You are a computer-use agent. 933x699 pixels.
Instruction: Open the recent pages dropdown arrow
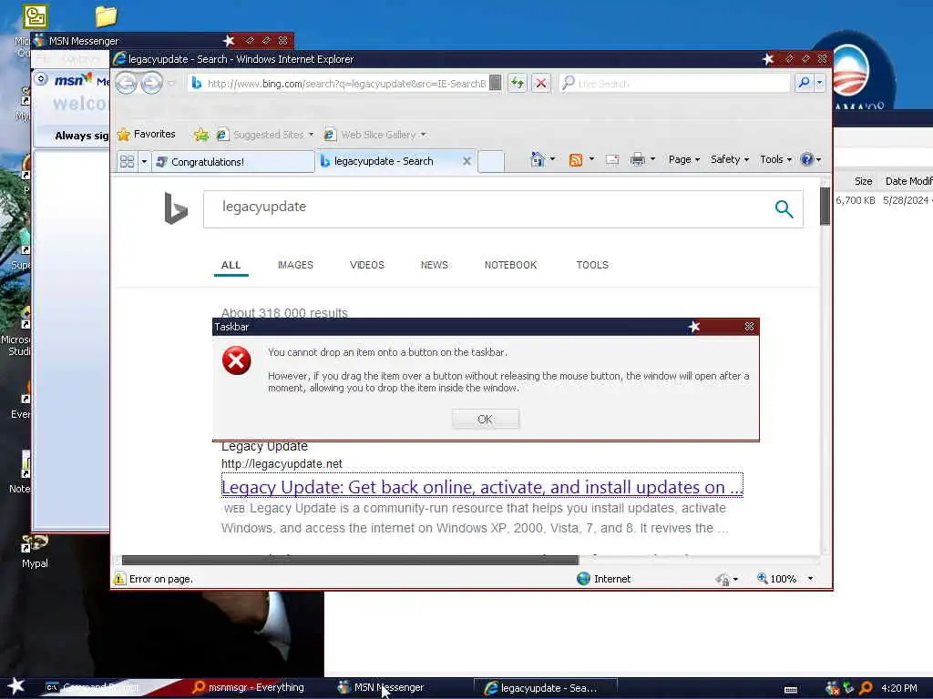click(x=171, y=83)
